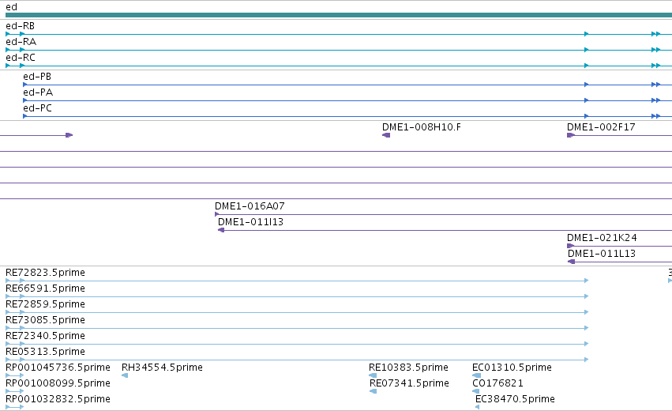Image resolution: width=672 pixels, height=411 pixels.
Task: Click the EC01310.5prime arrow glyph
Action: click(x=476, y=375)
